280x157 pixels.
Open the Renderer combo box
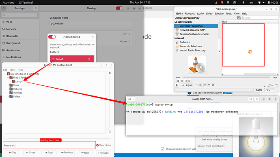point(55,145)
